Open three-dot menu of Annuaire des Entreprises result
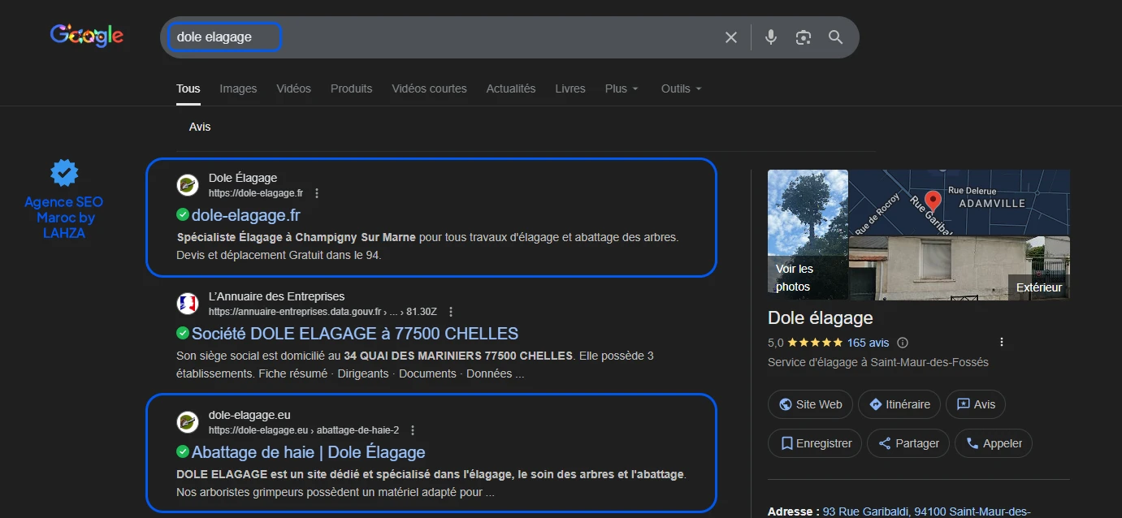This screenshot has width=1122, height=518. tap(451, 312)
